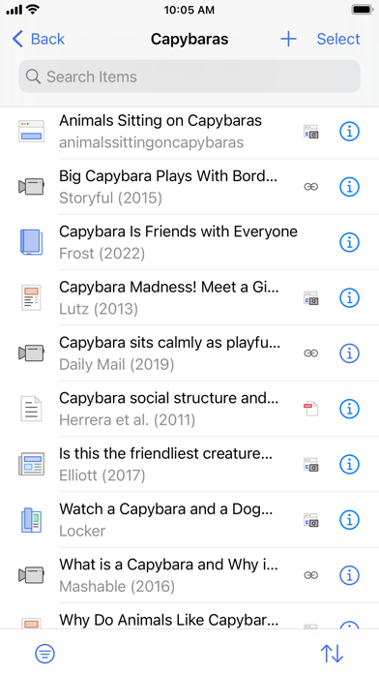Open link attachment of What is a Capybara and Why i...

pyautogui.click(x=310, y=574)
